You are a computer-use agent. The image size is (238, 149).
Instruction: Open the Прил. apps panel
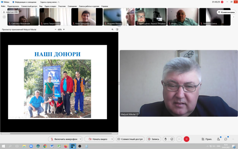pyautogui.click(x=207, y=139)
